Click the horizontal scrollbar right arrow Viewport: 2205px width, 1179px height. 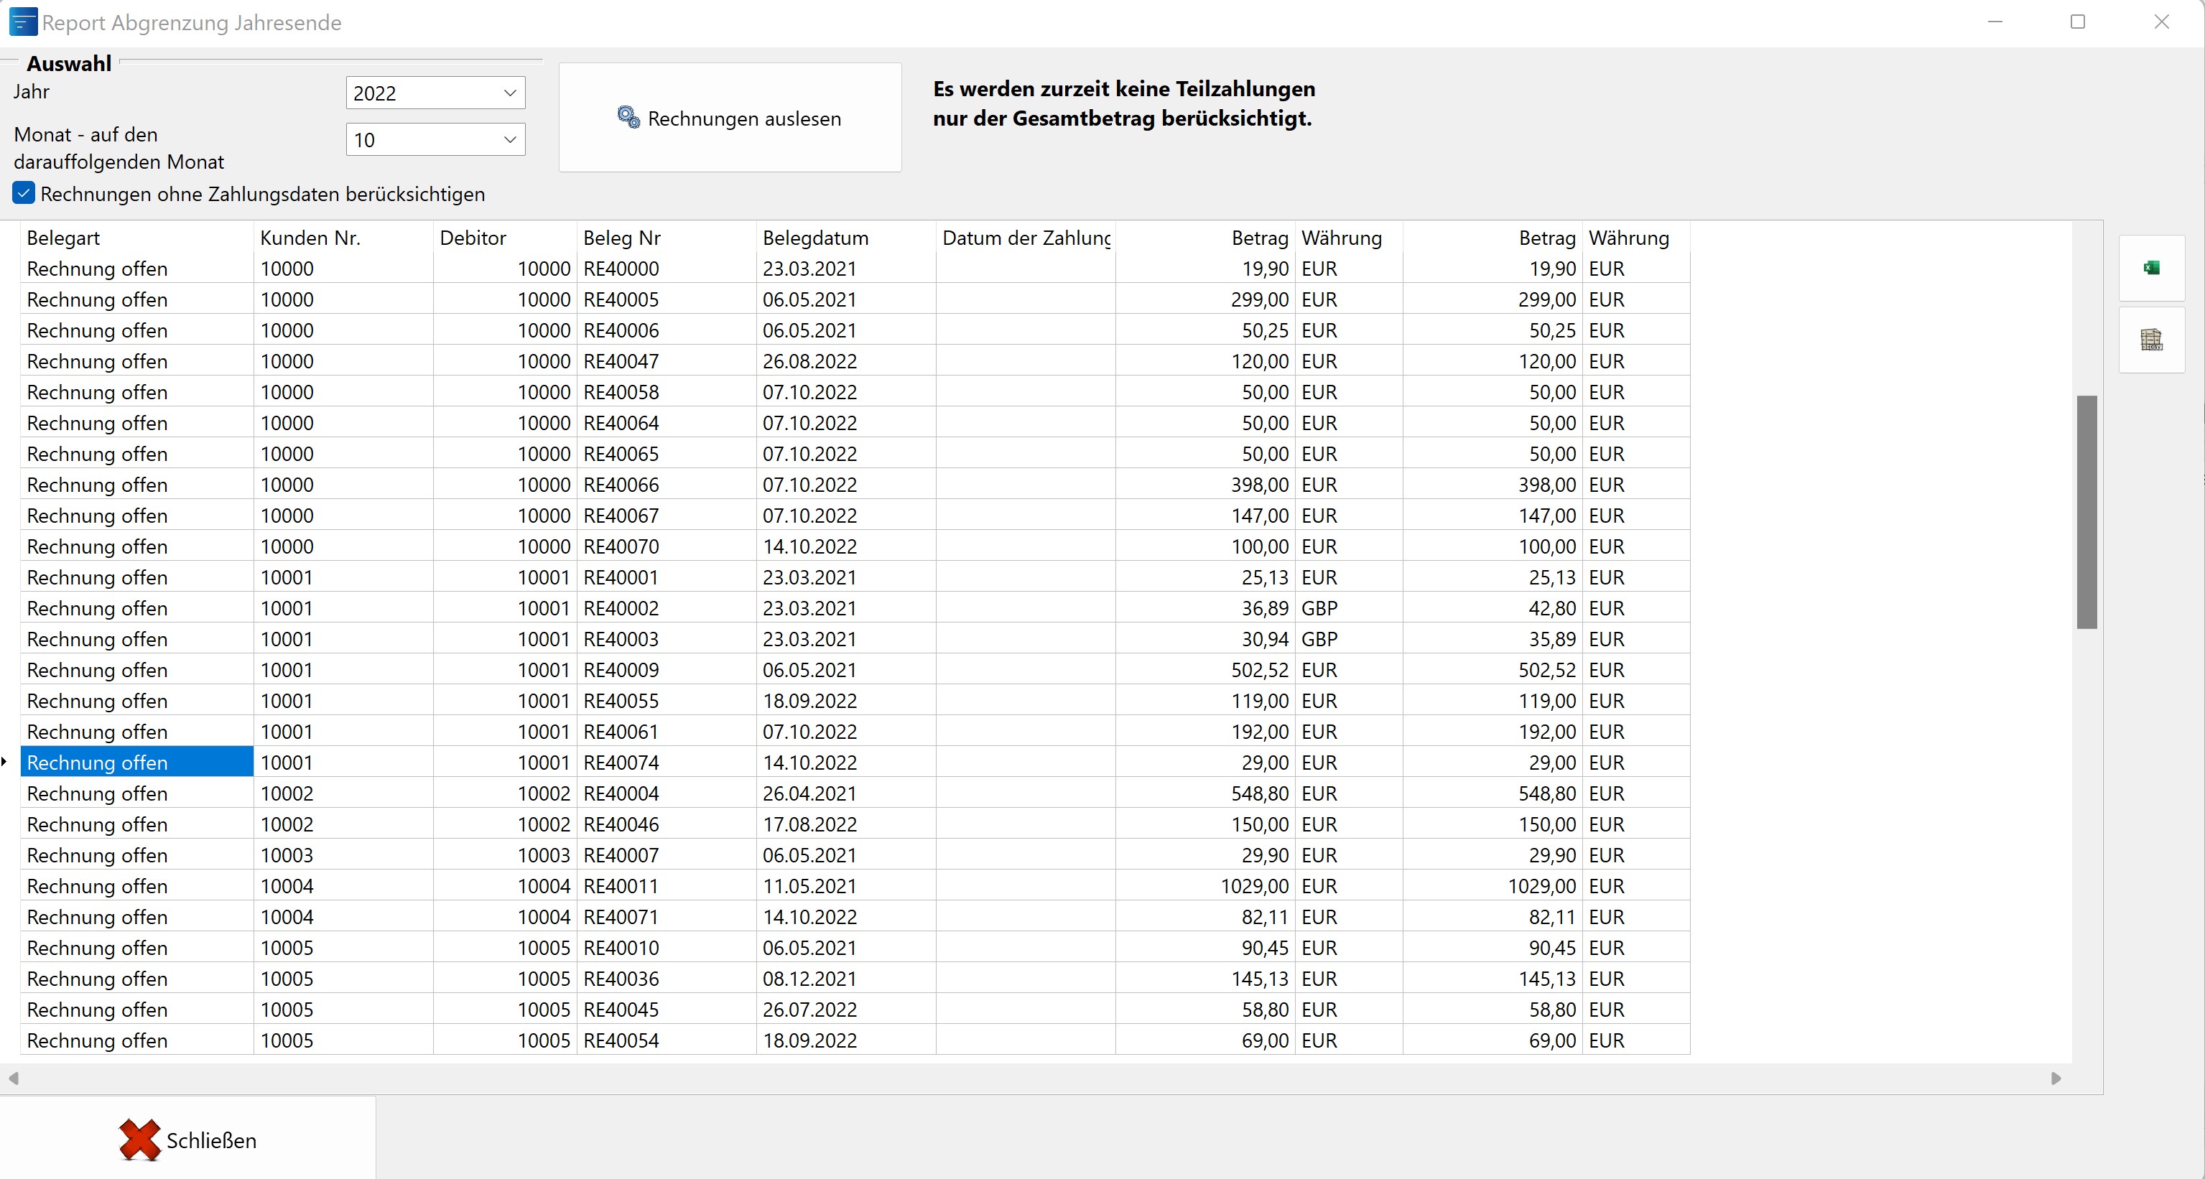(2056, 1078)
